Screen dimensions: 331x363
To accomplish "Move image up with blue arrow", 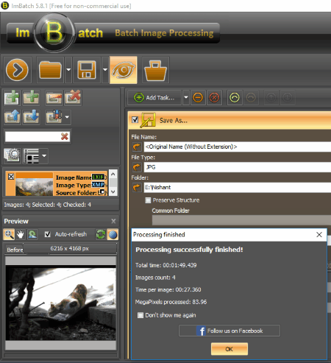I will pyautogui.click(x=12, y=117).
